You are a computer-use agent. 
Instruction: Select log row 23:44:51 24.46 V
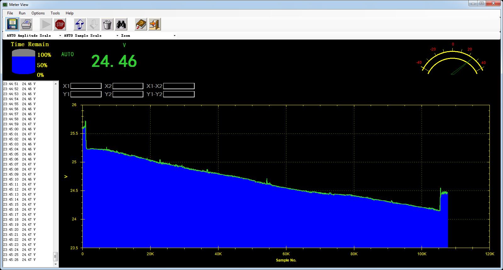pos(19,84)
